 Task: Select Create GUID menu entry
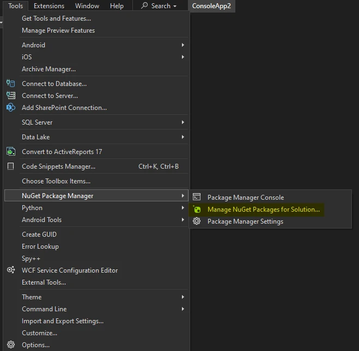[39, 235]
